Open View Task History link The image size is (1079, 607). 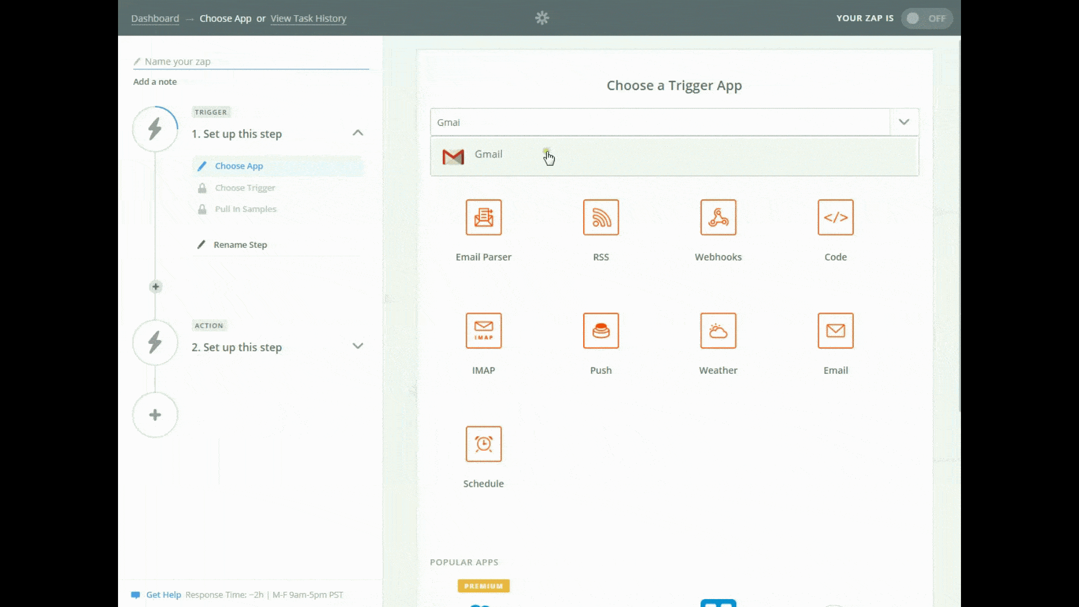(308, 19)
